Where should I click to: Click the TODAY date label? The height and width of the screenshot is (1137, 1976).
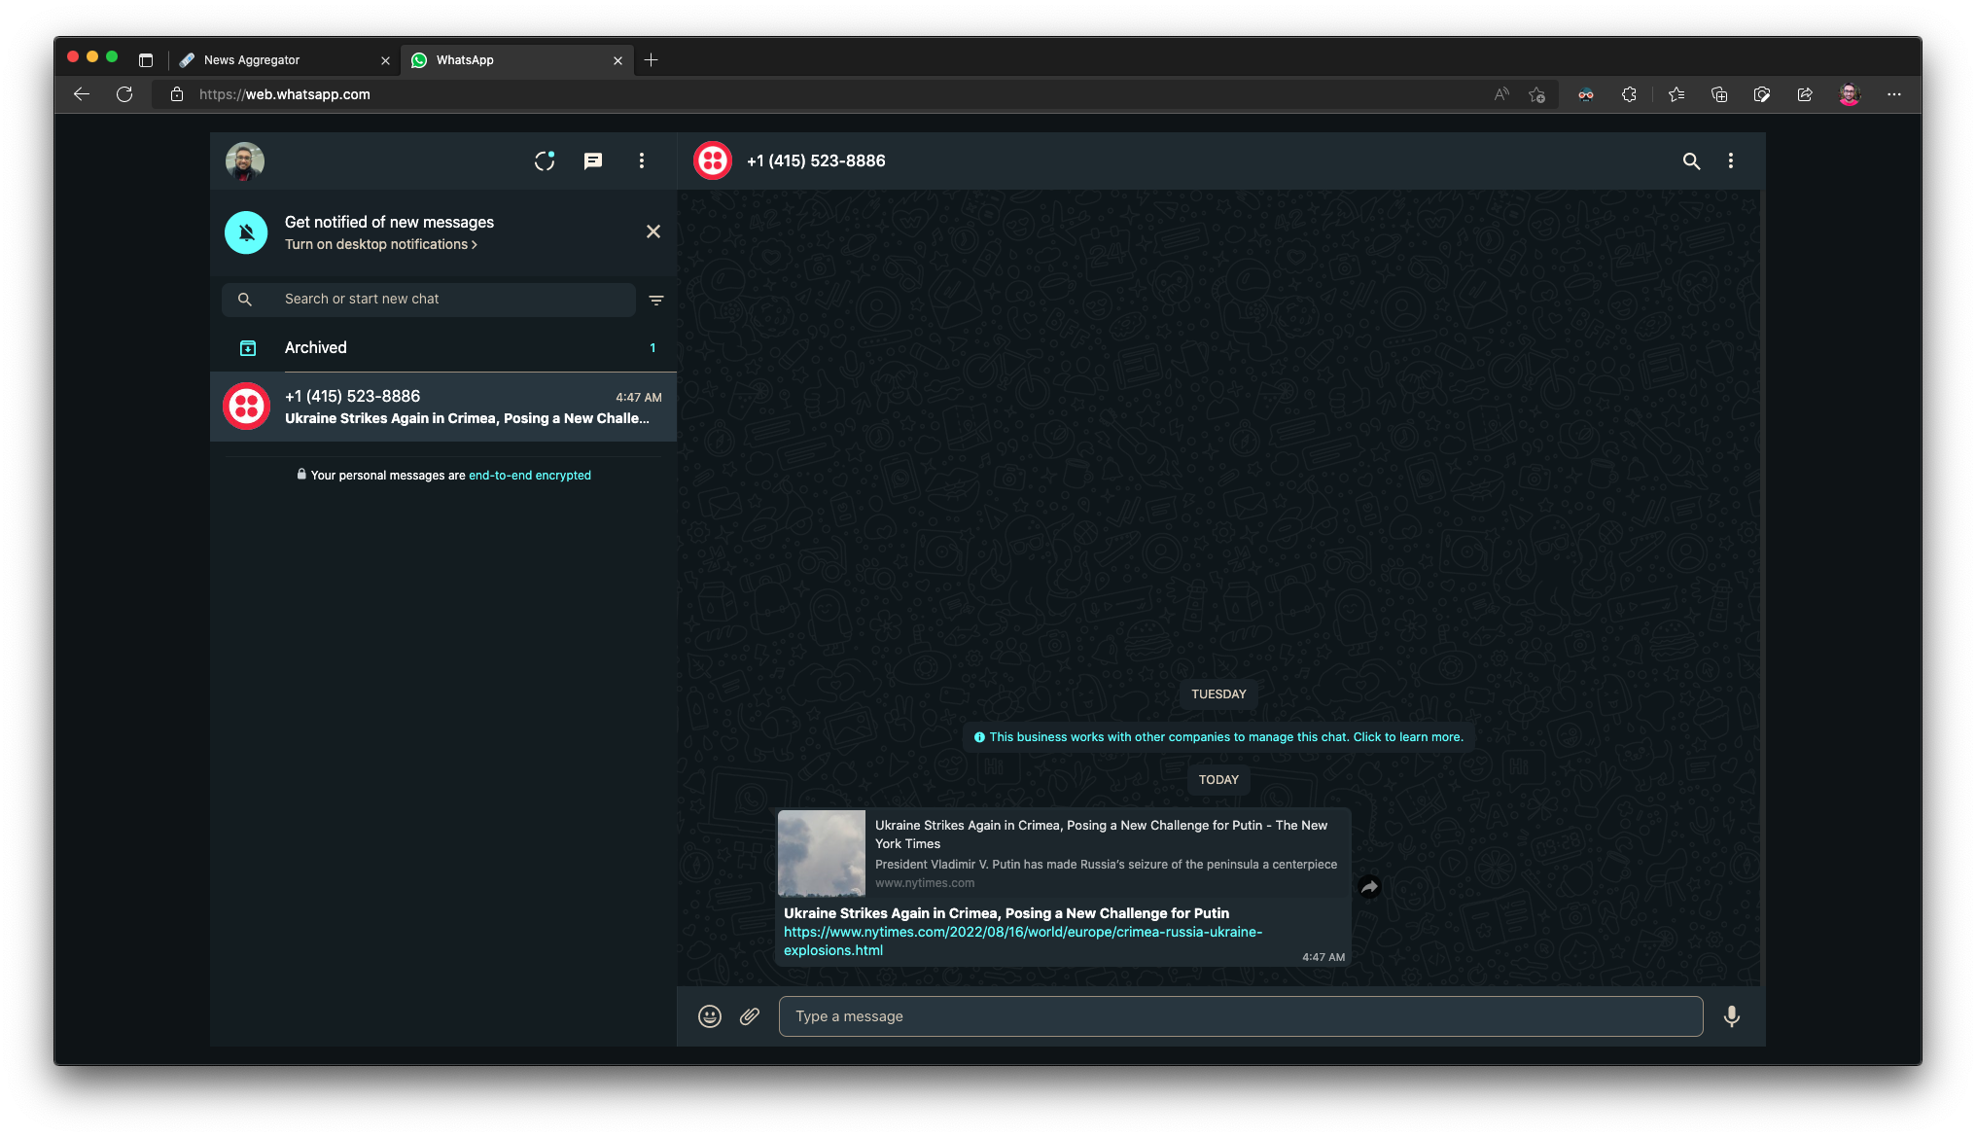tap(1218, 780)
